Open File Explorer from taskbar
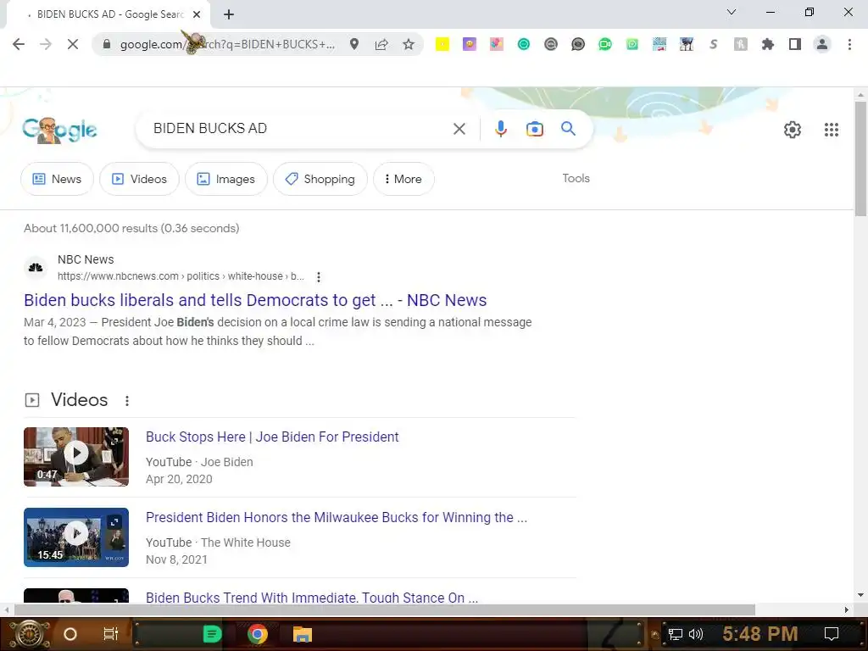This screenshot has height=651, width=868. (x=303, y=634)
